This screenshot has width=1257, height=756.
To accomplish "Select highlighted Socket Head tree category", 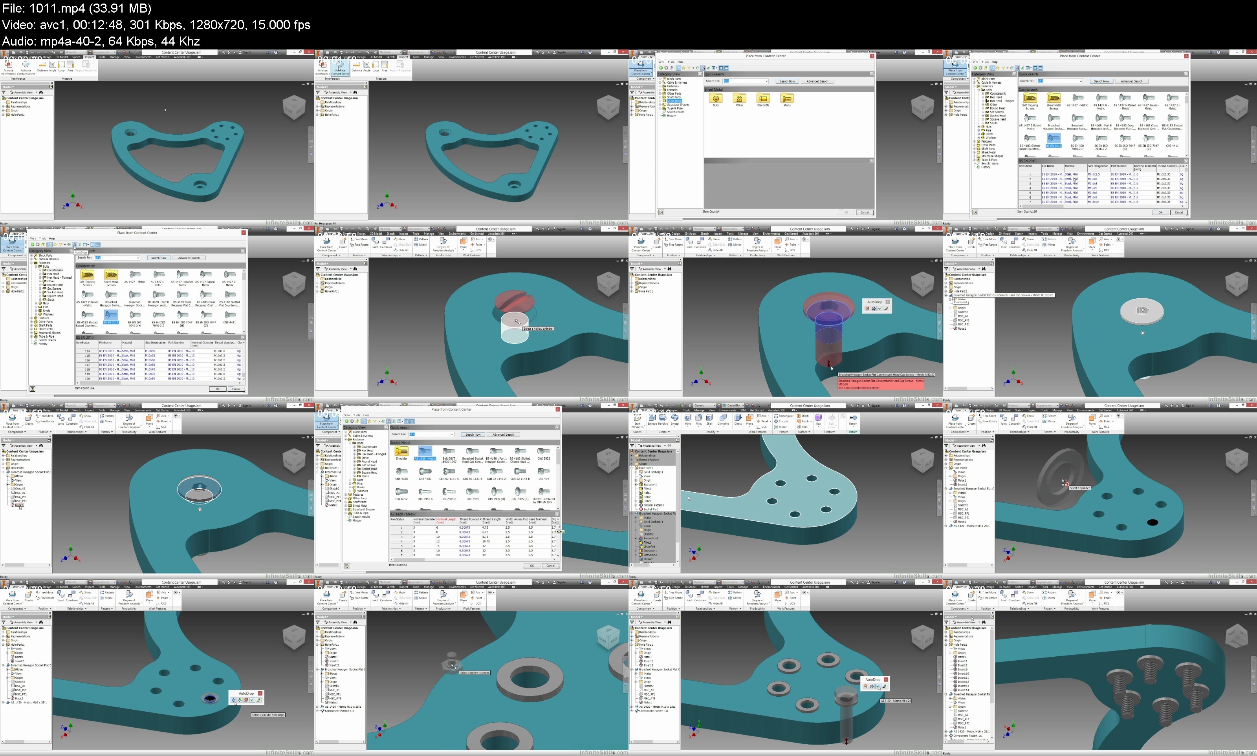I will [369, 469].
